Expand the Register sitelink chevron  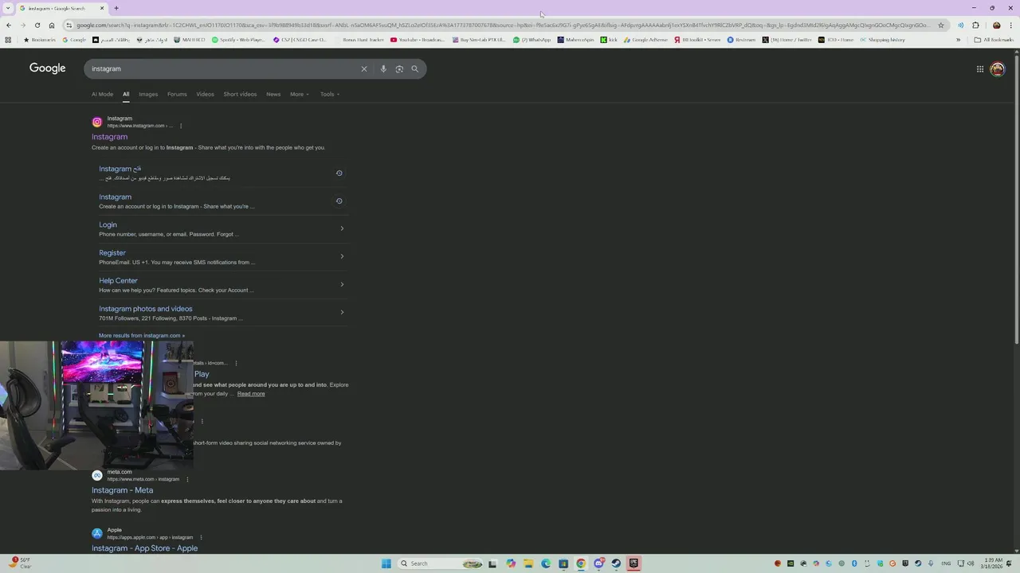[342, 256]
